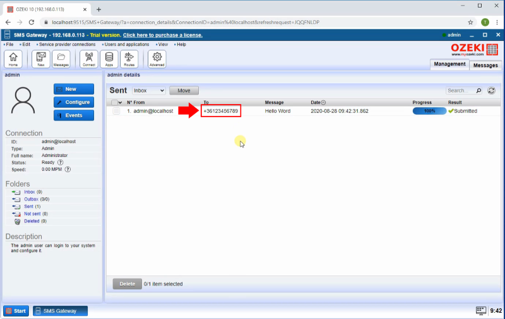The image size is (505, 319).
Task: Toggle the select-all checkbox in the table header
Action: pos(114,103)
